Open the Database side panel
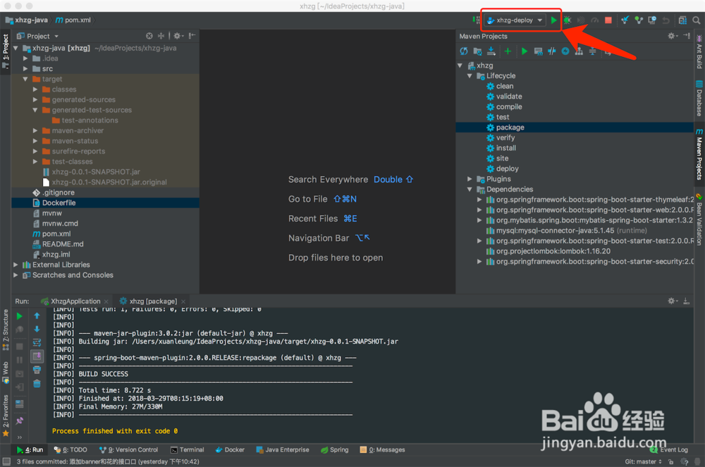This screenshot has height=467, width=705. point(699,98)
